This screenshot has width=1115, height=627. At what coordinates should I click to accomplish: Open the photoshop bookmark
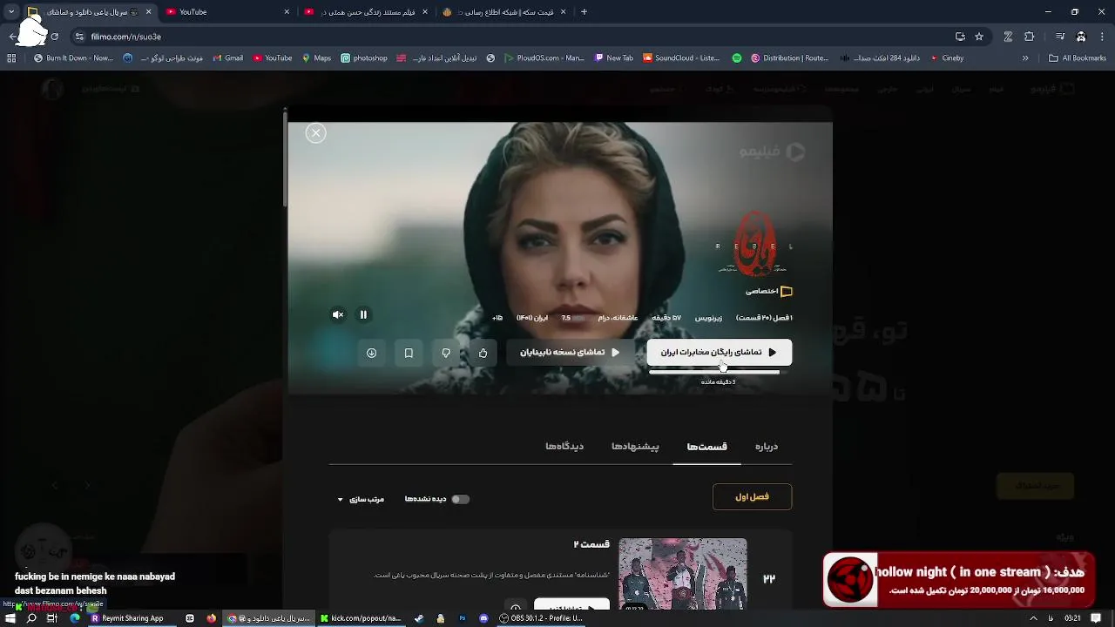364,58
